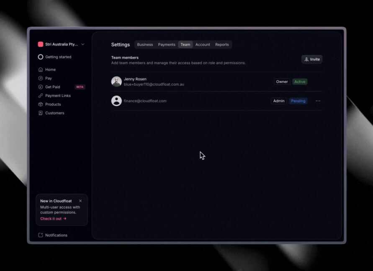Image resolution: width=373 pixels, height=271 pixels.
Task: Click the BETA tag beside Get Paid
Action: tap(80, 87)
